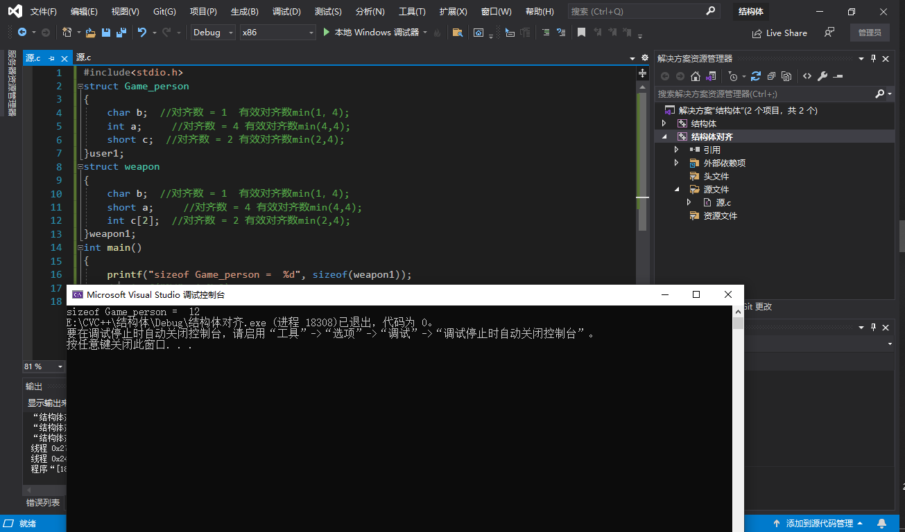
Task: Click Sync with Active Document icon
Action: (756, 76)
